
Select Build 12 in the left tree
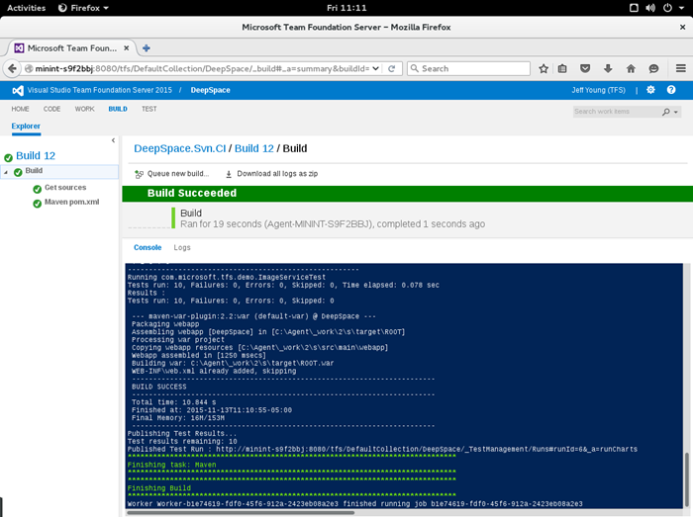click(x=36, y=156)
